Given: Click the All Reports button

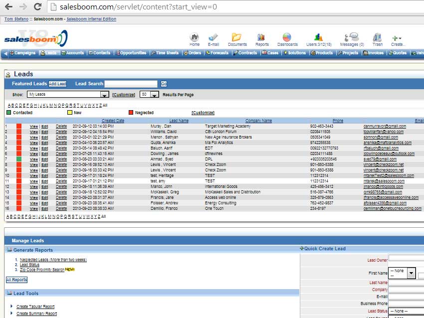Looking at the screenshot, I should 17,280.
